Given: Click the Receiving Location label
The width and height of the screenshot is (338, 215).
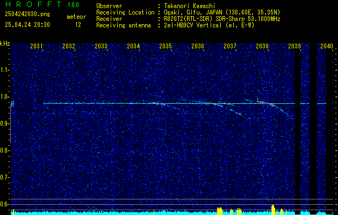Looking at the screenshot, I should pyautogui.click(x=125, y=12).
